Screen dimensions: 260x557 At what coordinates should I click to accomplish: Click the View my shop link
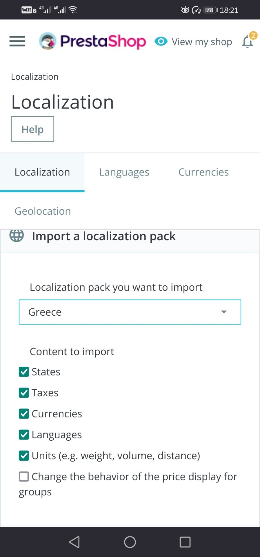tap(202, 42)
